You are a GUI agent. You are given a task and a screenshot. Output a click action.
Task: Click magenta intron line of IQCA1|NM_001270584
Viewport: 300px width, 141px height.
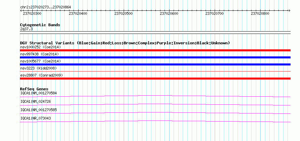(x=155, y=96)
